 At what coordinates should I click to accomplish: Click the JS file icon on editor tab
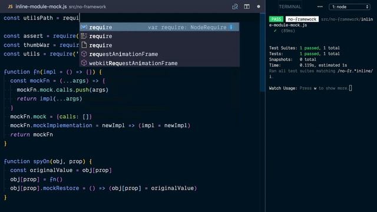pos(11,6)
